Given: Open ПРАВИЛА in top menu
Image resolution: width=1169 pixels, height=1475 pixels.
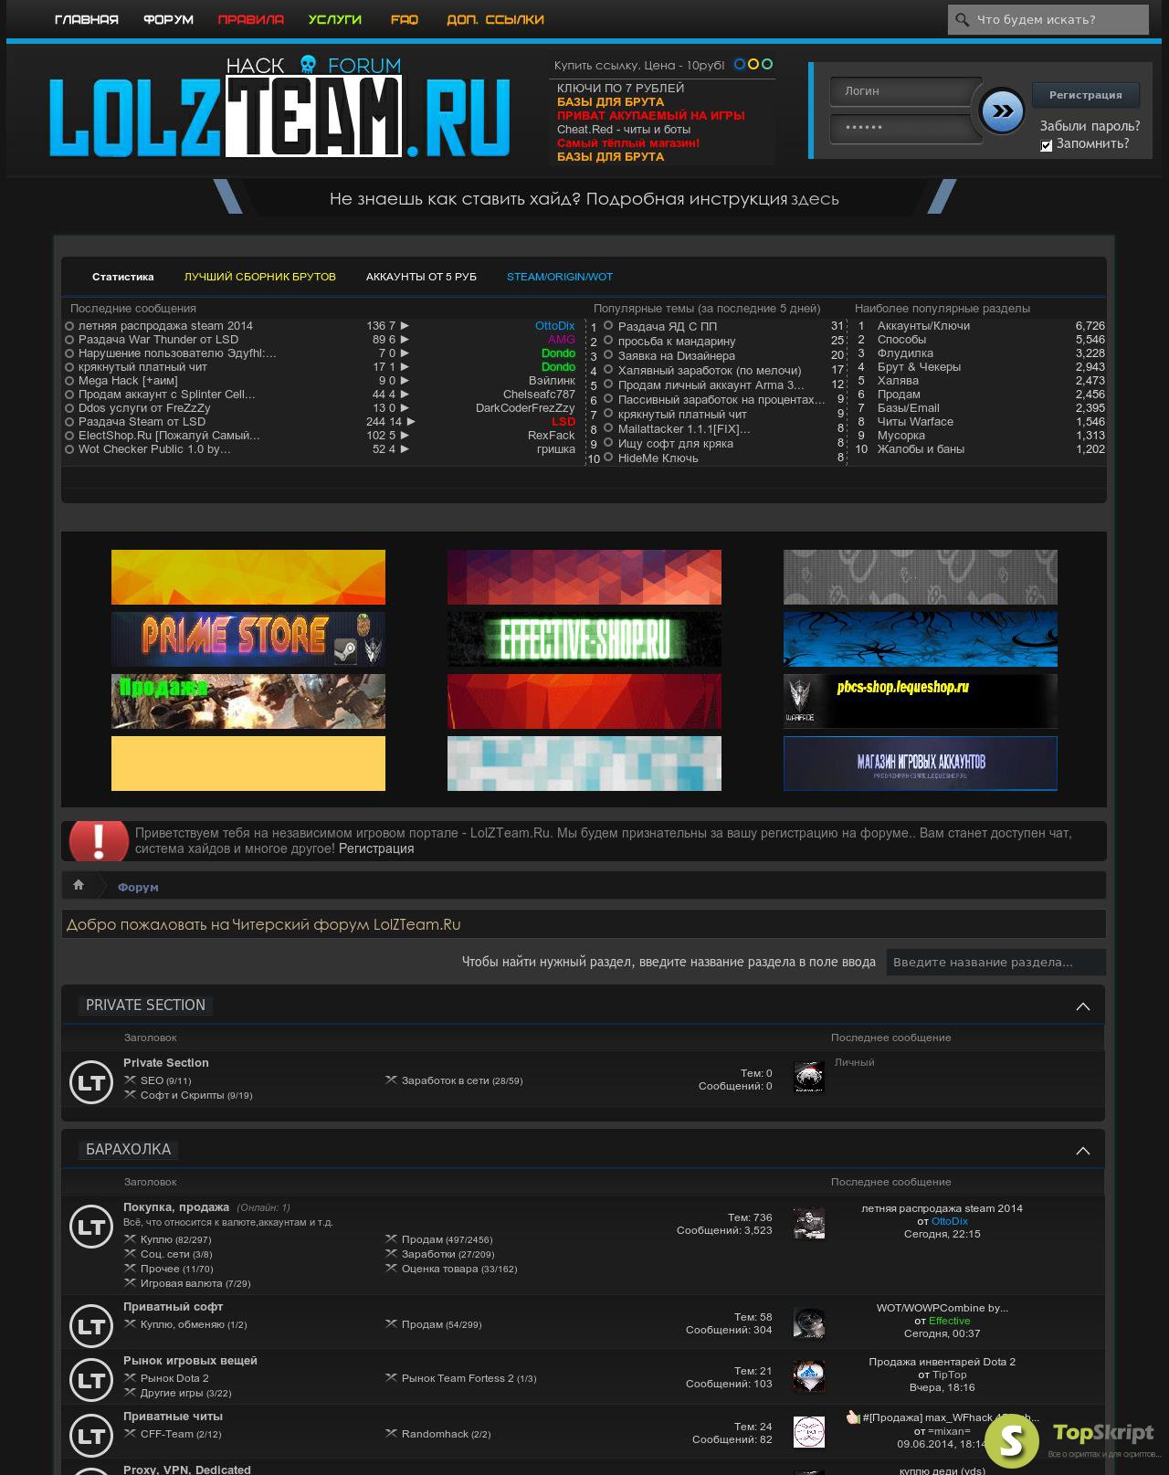Looking at the screenshot, I should [251, 19].
